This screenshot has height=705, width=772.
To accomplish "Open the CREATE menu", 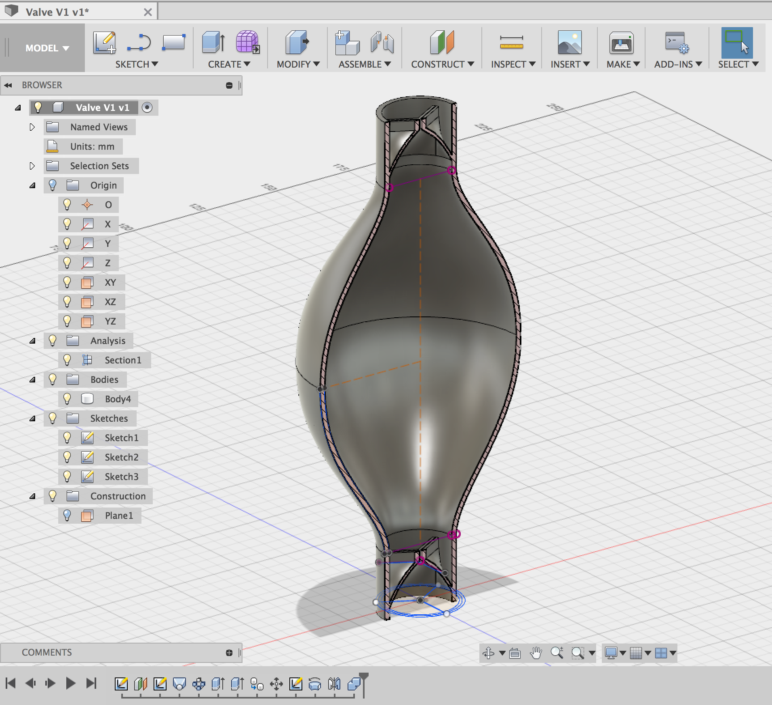I will point(229,64).
